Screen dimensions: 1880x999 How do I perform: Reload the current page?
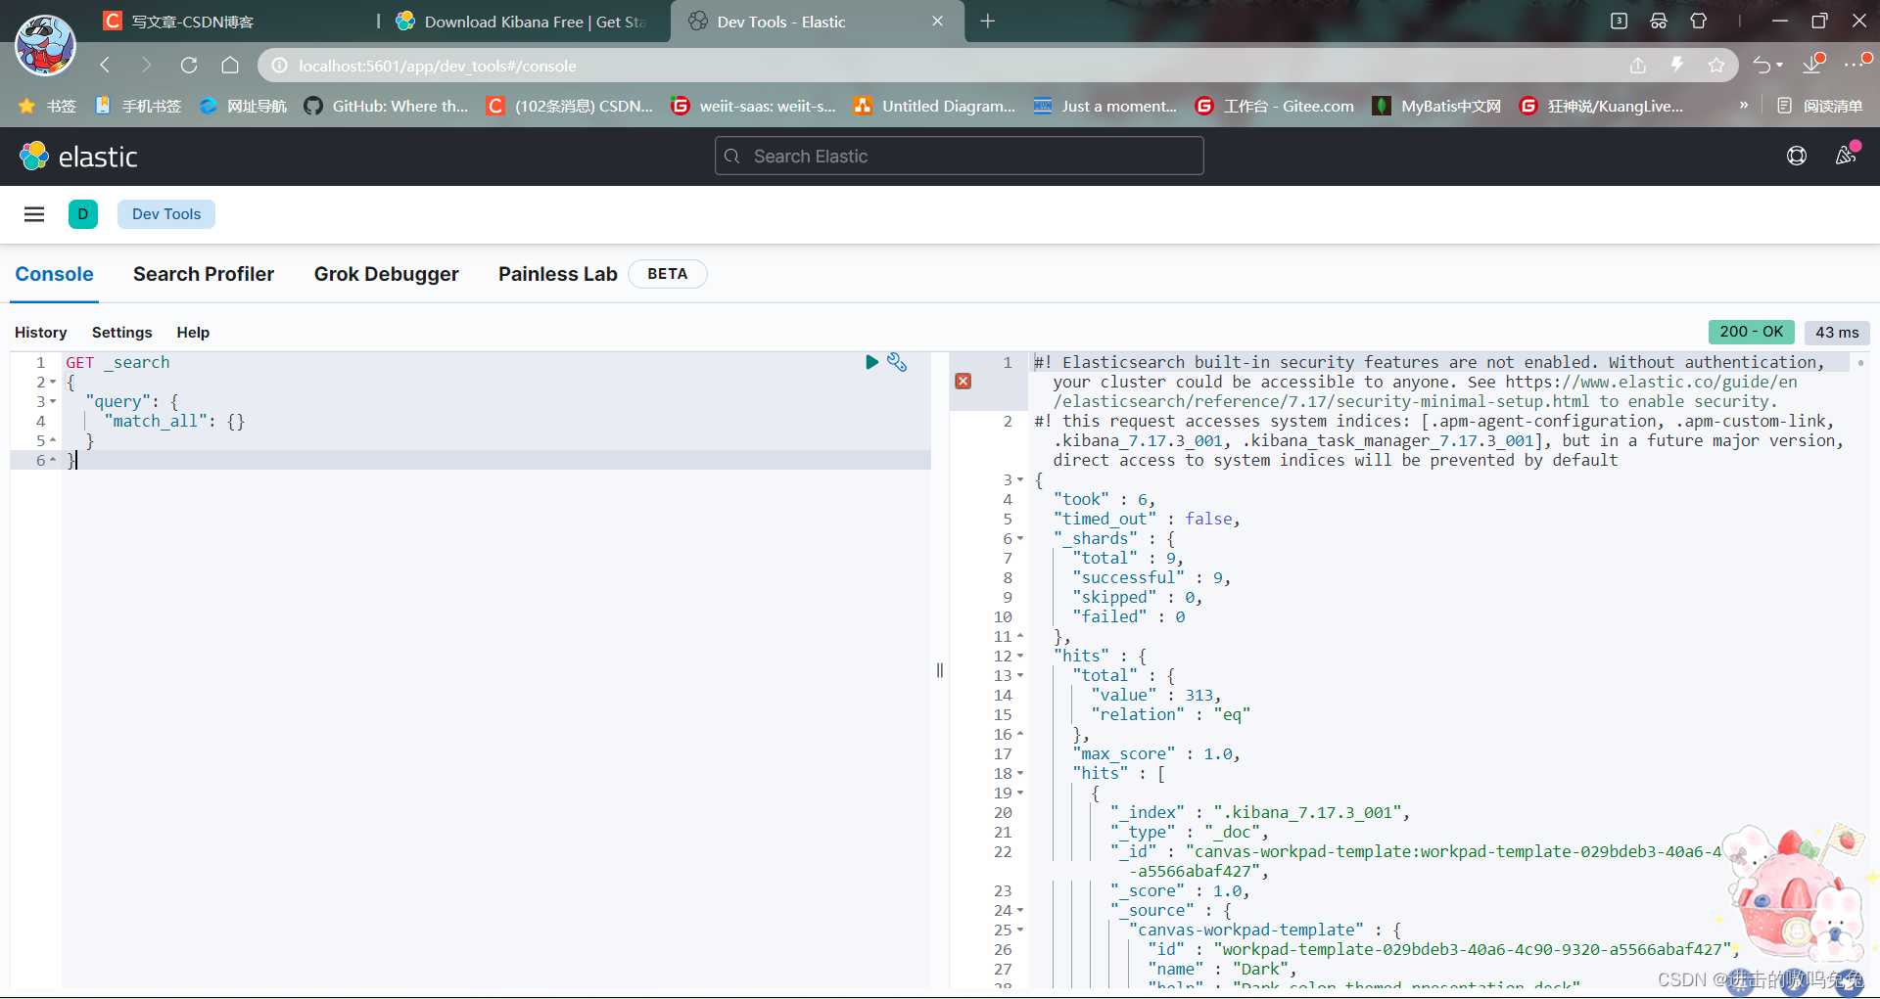(x=189, y=66)
